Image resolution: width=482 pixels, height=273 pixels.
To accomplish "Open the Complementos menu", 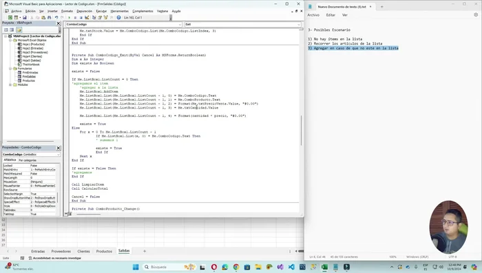I will point(143,11).
